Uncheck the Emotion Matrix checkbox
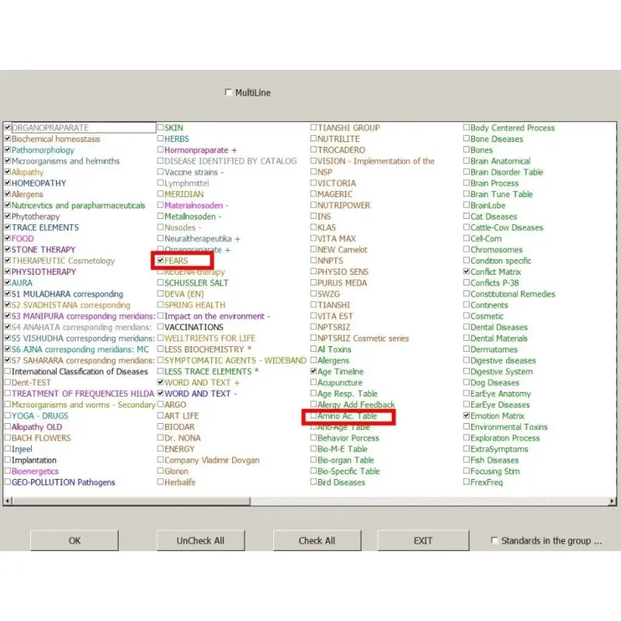Viewport: 621px width, 621px height. (x=467, y=416)
